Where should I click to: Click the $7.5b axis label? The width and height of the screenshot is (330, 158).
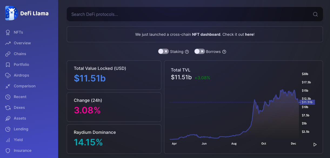click(x=306, y=115)
